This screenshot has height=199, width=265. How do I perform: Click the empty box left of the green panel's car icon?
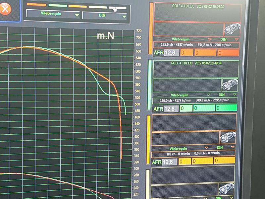pos(187,85)
